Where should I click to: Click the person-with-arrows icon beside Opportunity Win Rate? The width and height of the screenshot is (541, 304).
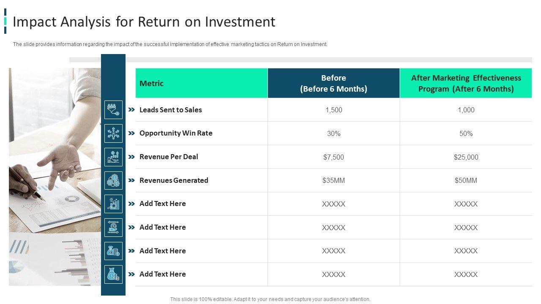[113, 133]
